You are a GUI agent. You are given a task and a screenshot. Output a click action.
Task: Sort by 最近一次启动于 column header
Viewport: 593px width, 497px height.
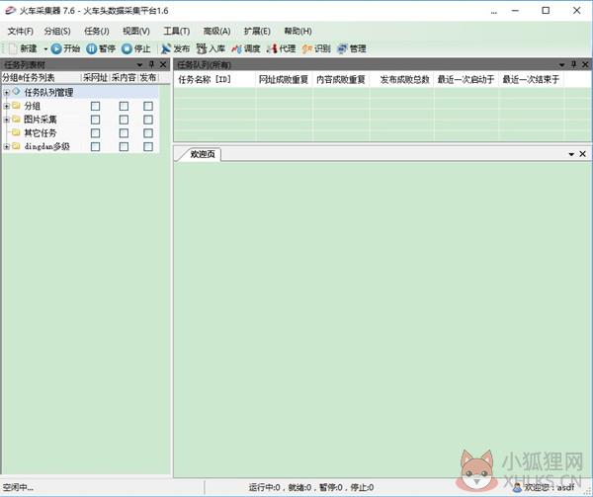click(x=466, y=79)
